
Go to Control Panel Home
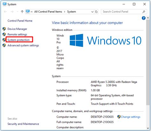point(20,21)
